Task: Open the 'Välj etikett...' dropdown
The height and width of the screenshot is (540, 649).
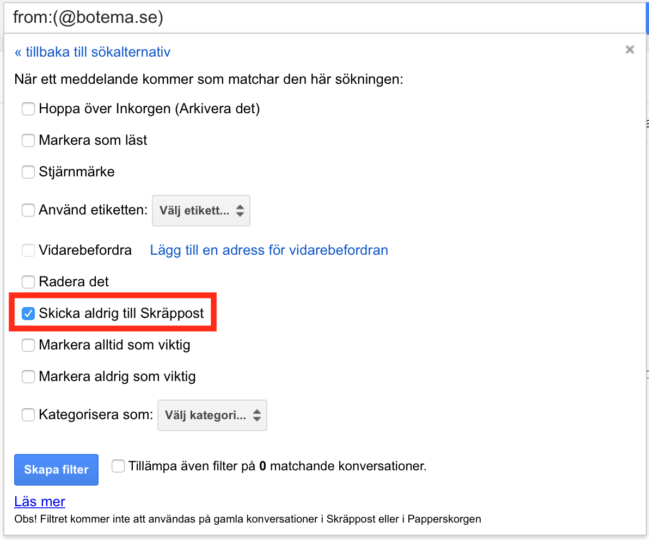Action: tap(201, 211)
